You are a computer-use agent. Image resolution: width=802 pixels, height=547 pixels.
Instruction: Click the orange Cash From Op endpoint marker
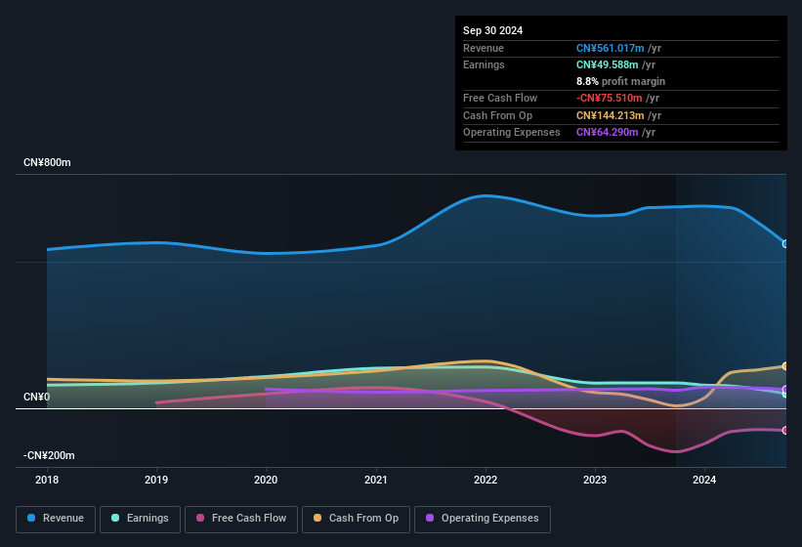tap(785, 366)
